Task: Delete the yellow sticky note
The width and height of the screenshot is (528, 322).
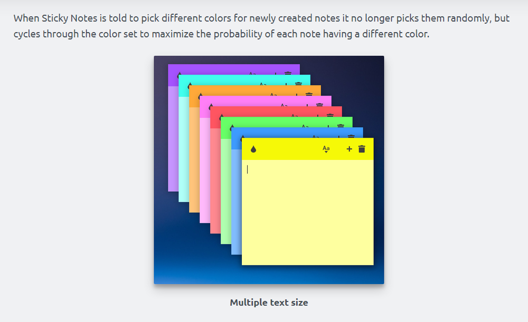Action: [x=362, y=149]
